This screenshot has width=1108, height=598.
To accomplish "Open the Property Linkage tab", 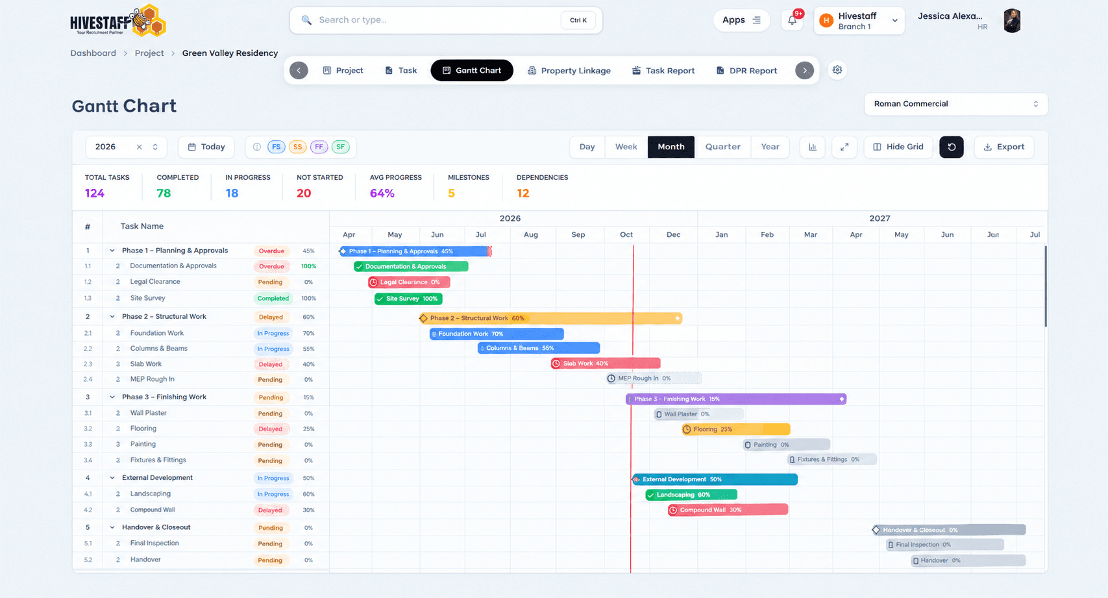I will click(569, 70).
